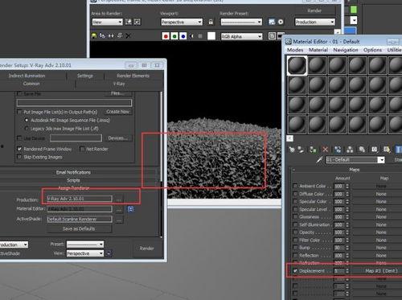Clear the rendered frame with X icon
Image resolution: width=402 pixels, height=300 pixels.
tap(128, 35)
